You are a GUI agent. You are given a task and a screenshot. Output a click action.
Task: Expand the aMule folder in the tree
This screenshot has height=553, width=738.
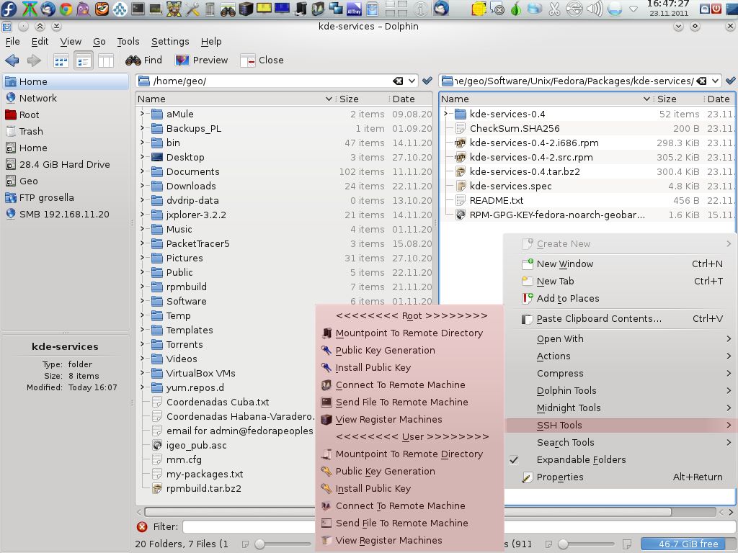(141, 114)
